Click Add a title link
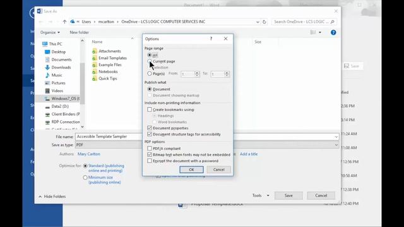 (x=249, y=154)
